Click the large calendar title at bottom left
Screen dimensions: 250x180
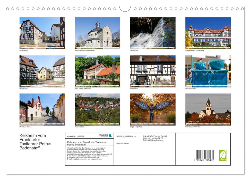[35, 142]
